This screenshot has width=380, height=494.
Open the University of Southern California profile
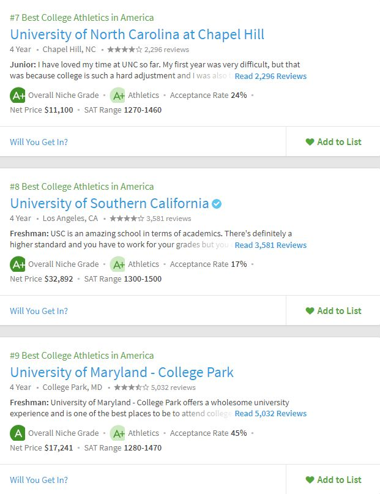110,203
